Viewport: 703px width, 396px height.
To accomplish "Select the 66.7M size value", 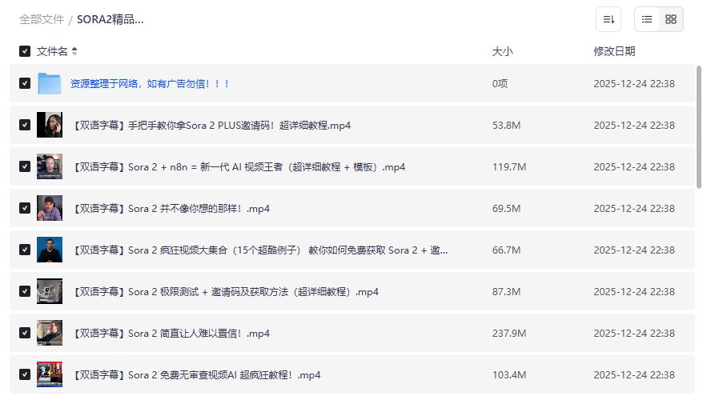I will 506,250.
